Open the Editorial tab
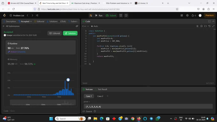The width and height of the screenshot is (217, 122). click(39, 21)
